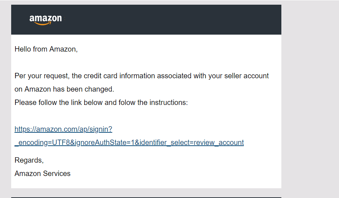Click the review_account portion of the URL
Screen dimensions: 339x198
click(x=219, y=142)
